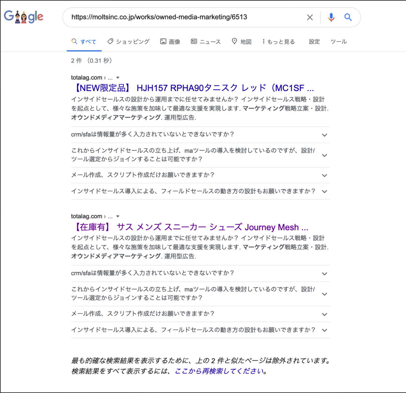The height and width of the screenshot is (393, 406).
Task: Open dropdown arrow next to second totalag.com
Action: (x=118, y=216)
